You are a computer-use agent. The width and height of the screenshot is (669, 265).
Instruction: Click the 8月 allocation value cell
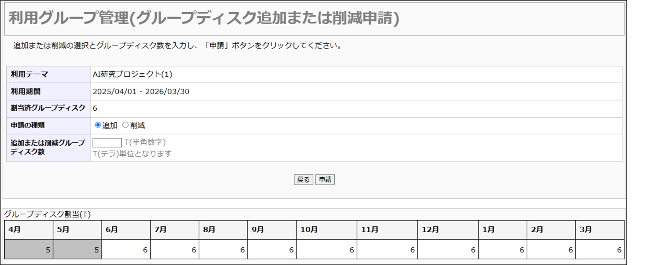point(223,250)
